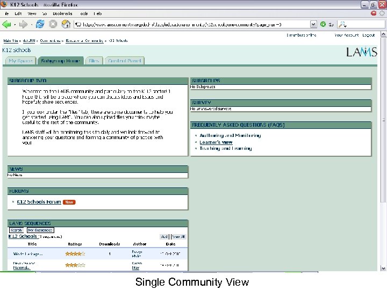Click the green Go button icon

[323, 24]
